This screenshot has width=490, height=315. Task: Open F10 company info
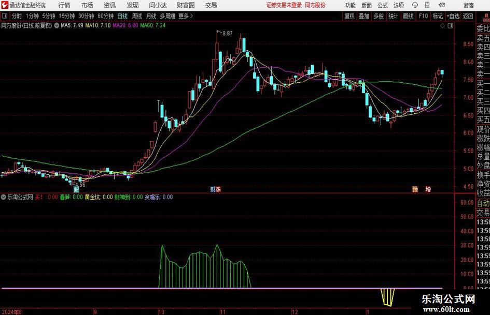[424, 16]
